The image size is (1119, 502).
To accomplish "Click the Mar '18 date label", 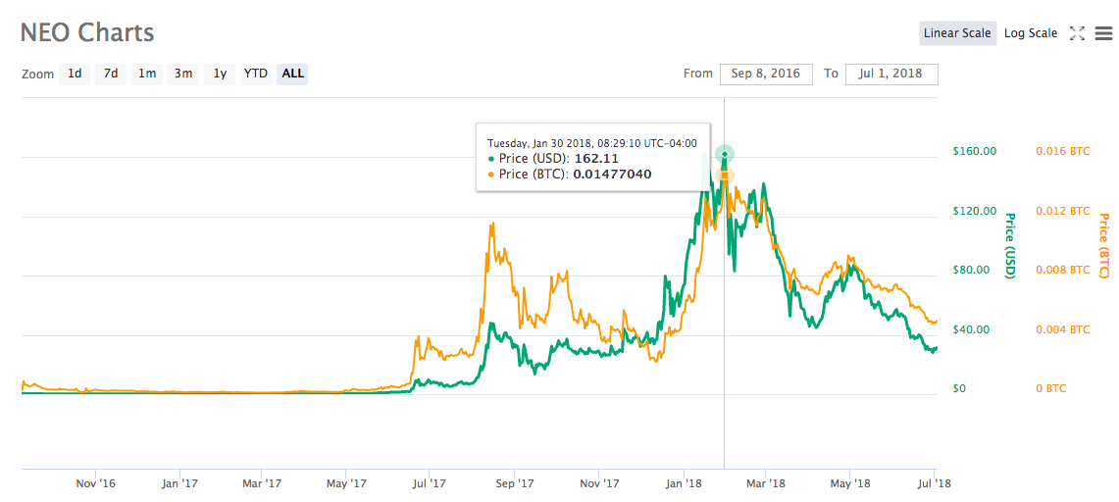I will (765, 483).
